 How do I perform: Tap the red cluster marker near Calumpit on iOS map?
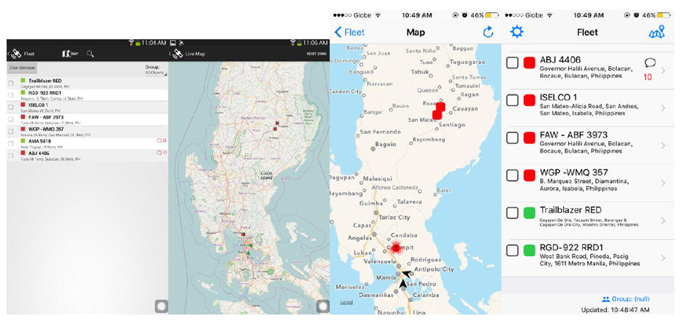(x=396, y=247)
